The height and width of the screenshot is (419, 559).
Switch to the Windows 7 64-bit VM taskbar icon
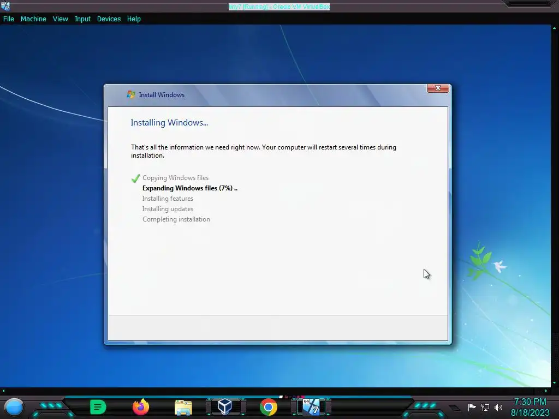coord(311,406)
